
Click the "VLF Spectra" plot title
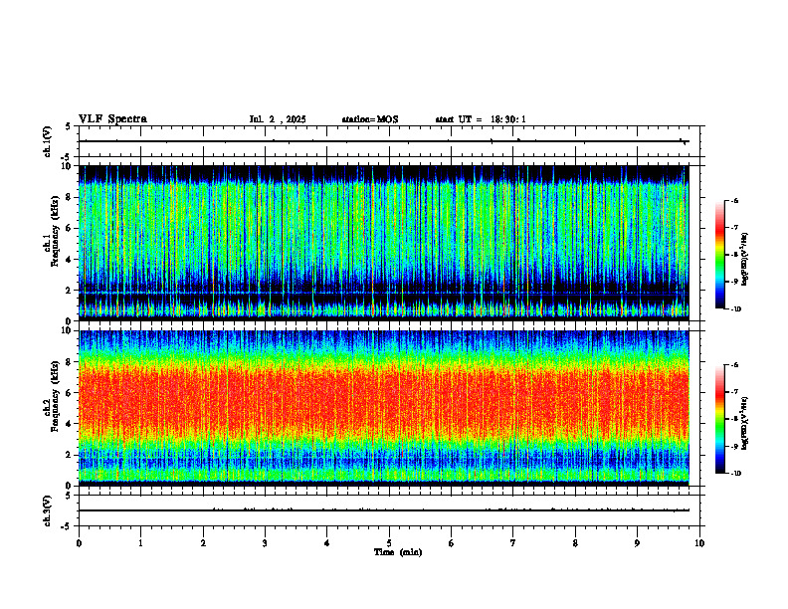click(112, 119)
